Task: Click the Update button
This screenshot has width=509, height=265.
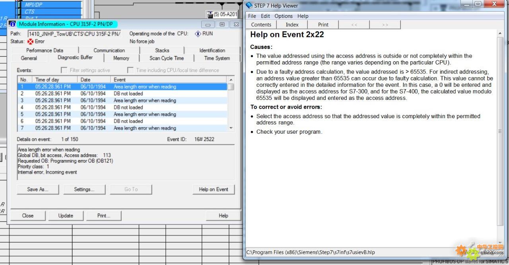Action: 66,216
